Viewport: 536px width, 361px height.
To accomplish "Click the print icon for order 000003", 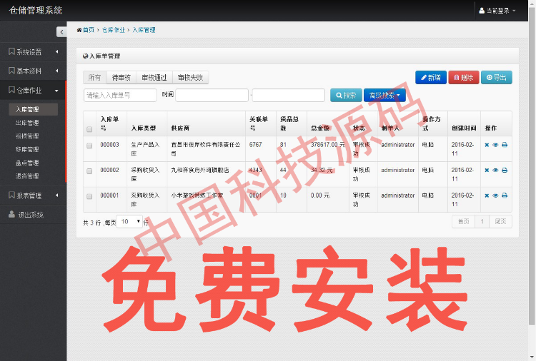I will 505,145.
